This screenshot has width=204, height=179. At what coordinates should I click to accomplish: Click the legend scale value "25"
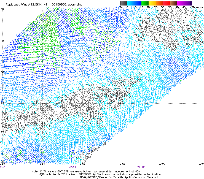156,7
